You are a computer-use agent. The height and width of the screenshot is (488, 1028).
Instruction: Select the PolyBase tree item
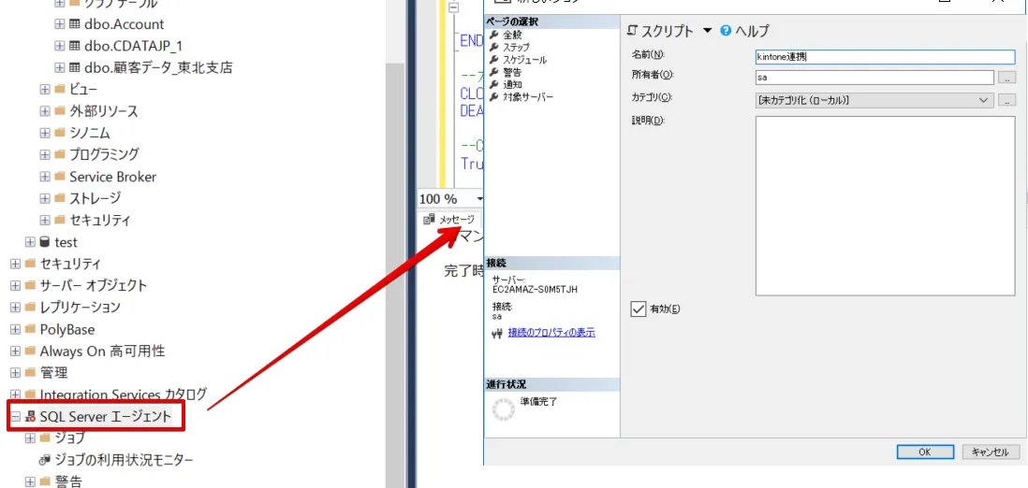coord(66,329)
